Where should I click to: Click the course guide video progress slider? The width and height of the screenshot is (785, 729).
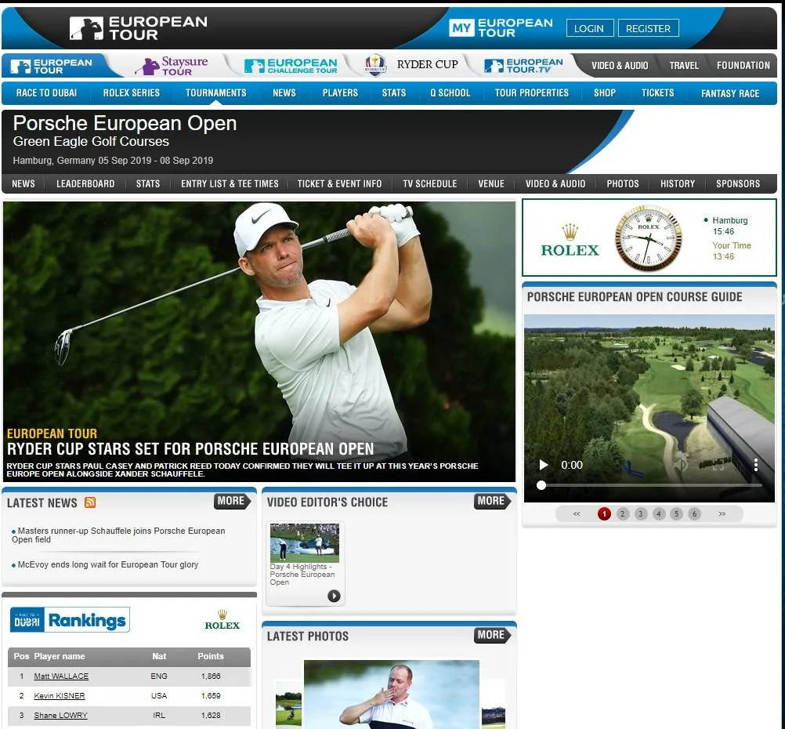(649, 485)
